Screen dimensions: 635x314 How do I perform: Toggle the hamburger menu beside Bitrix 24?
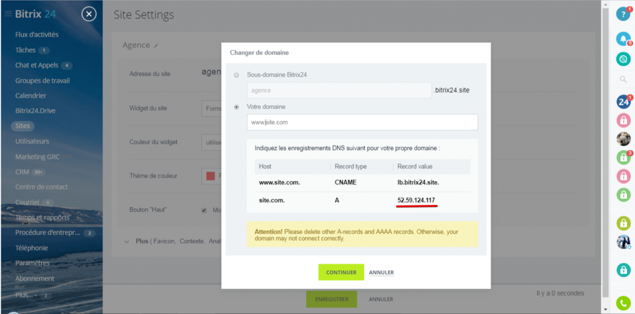pos(8,14)
